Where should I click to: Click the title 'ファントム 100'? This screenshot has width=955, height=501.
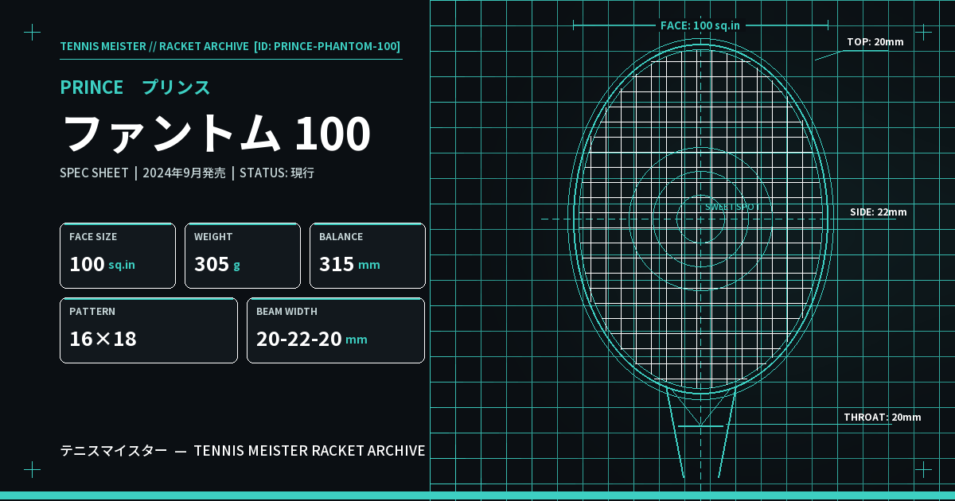coord(216,134)
